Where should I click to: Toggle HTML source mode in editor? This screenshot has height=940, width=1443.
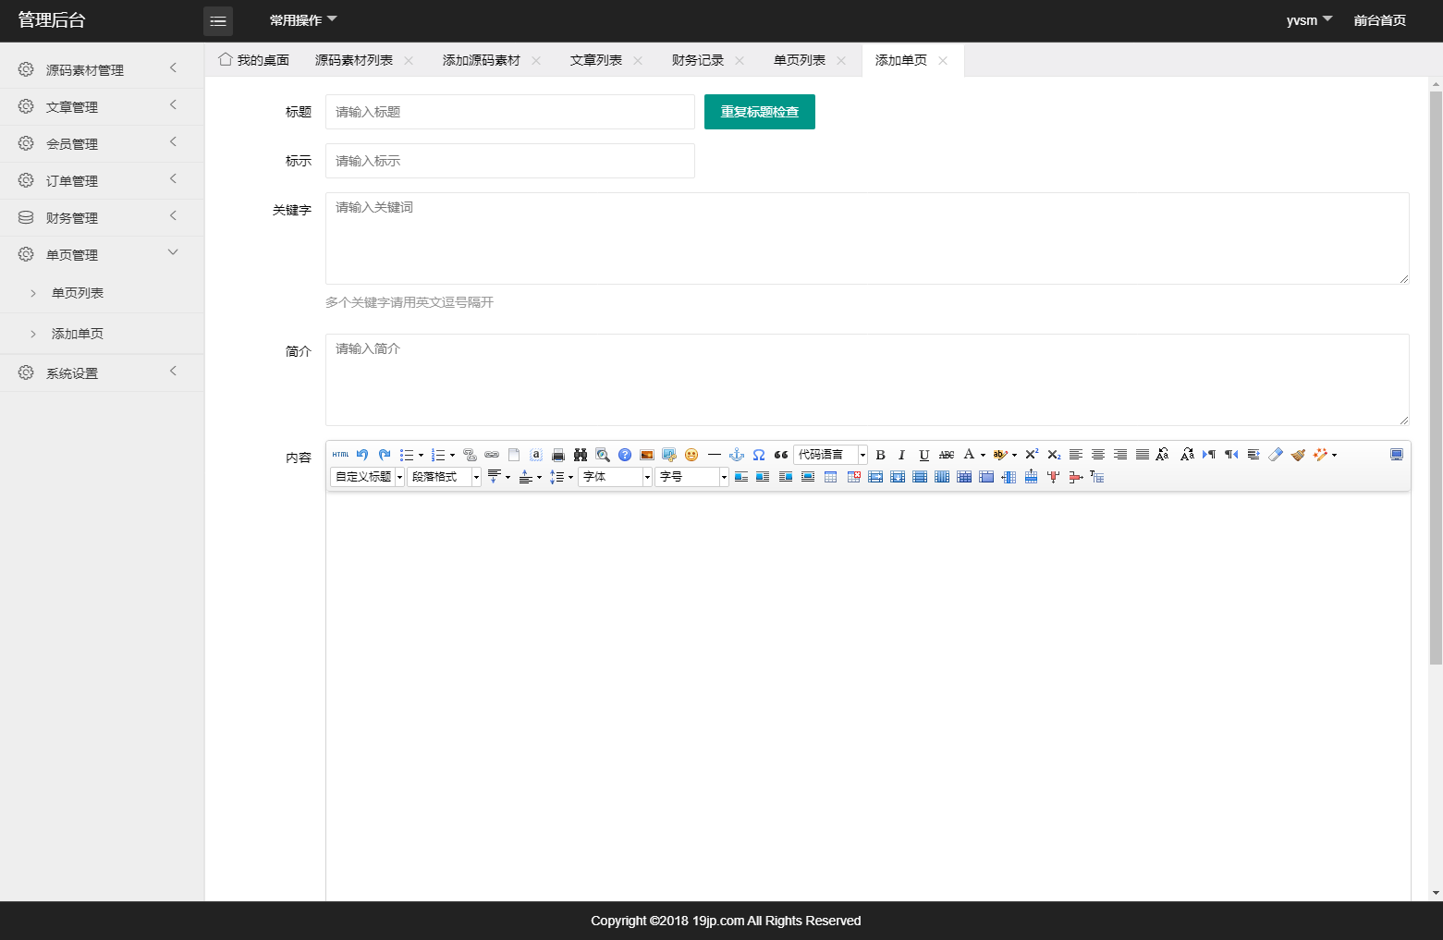point(341,455)
